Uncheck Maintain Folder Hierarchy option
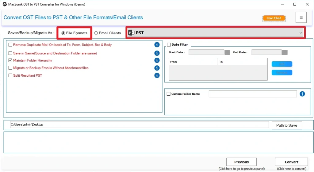 [x=10, y=60]
